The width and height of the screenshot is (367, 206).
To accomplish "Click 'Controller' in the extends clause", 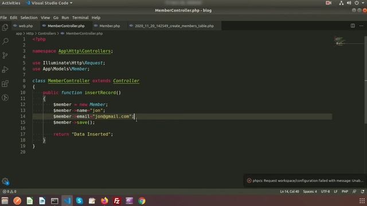I will tap(126, 81).
